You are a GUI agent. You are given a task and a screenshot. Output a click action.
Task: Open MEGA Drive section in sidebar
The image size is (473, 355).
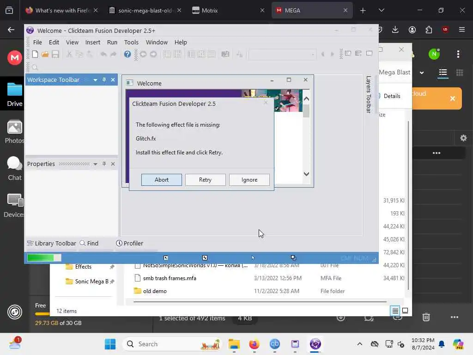[14, 94]
